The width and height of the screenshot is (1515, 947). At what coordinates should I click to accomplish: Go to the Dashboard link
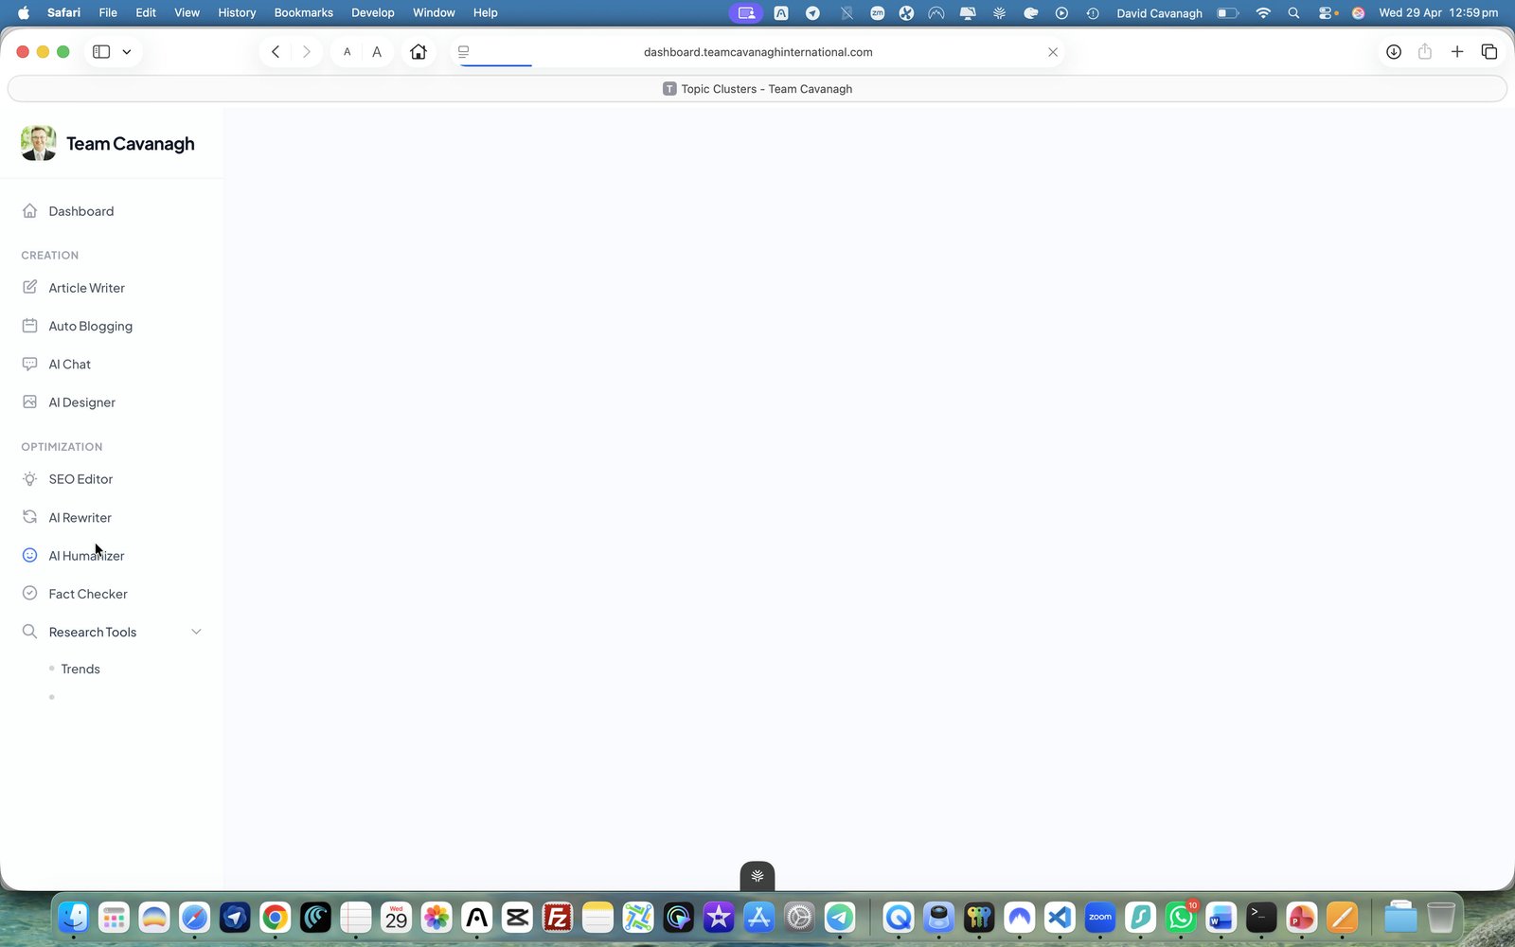click(81, 211)
